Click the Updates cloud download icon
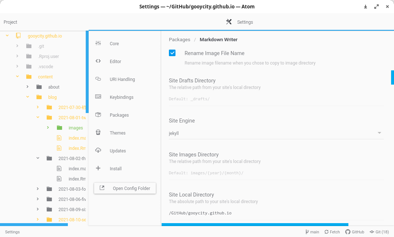This screenshot has width=394, height=237. tap(98, 150)
